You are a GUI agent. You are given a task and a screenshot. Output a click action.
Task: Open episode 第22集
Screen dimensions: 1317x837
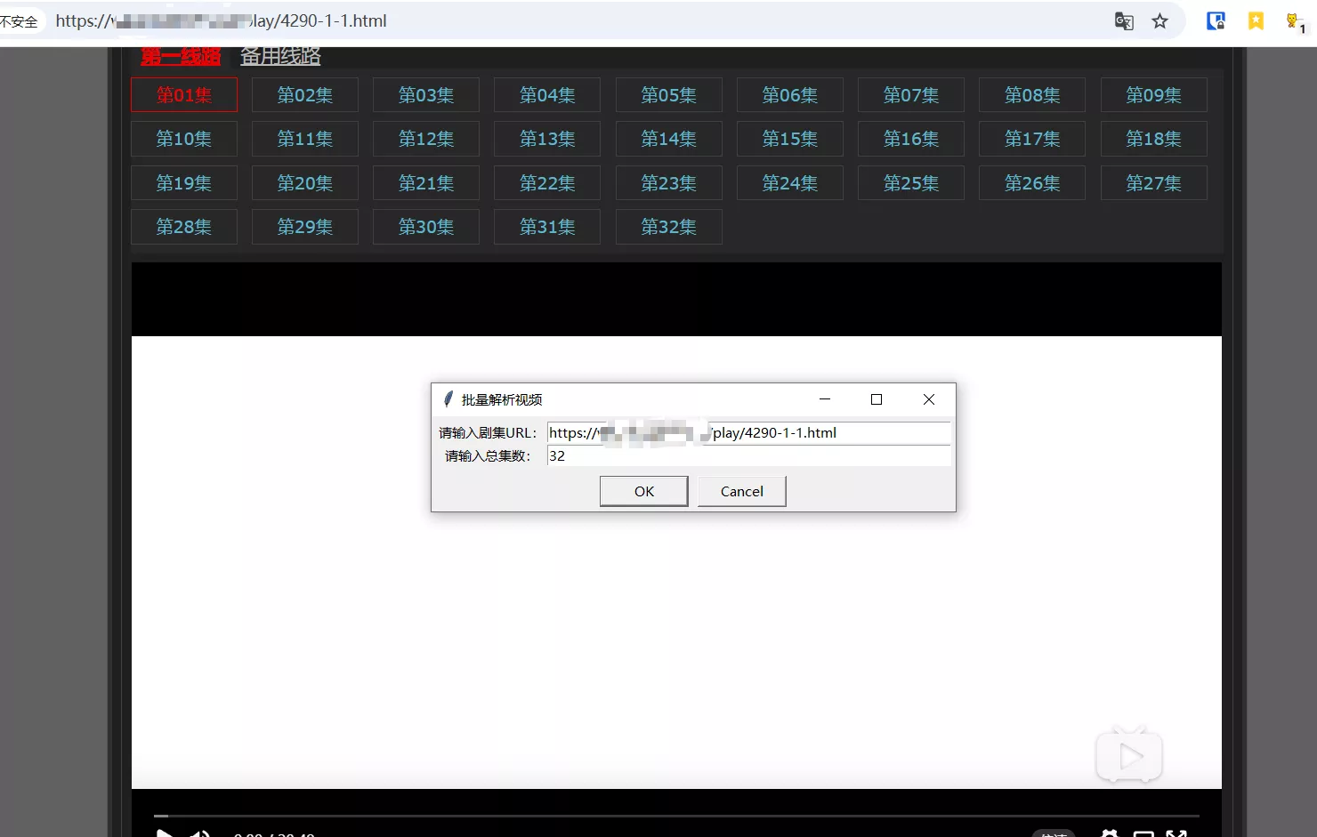[x=547, y=183]
